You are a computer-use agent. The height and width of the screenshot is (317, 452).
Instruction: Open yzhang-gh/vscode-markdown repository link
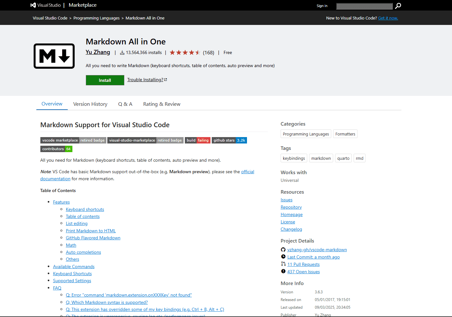tap(317, 250)
